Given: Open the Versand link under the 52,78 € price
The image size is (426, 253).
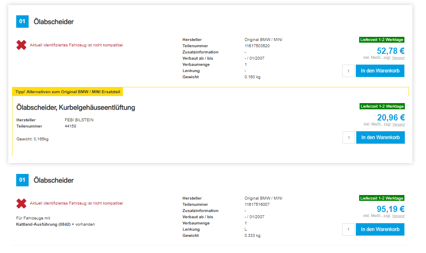Looking at the screenshot, I should 398,58.
